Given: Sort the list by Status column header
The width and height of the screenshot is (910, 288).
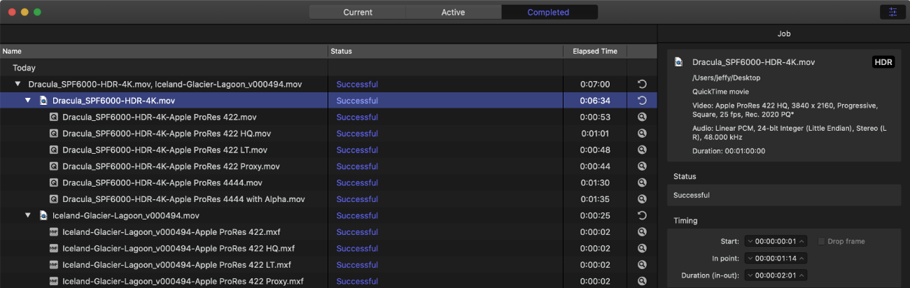Looking at the screenshot, I should point(446,51).
